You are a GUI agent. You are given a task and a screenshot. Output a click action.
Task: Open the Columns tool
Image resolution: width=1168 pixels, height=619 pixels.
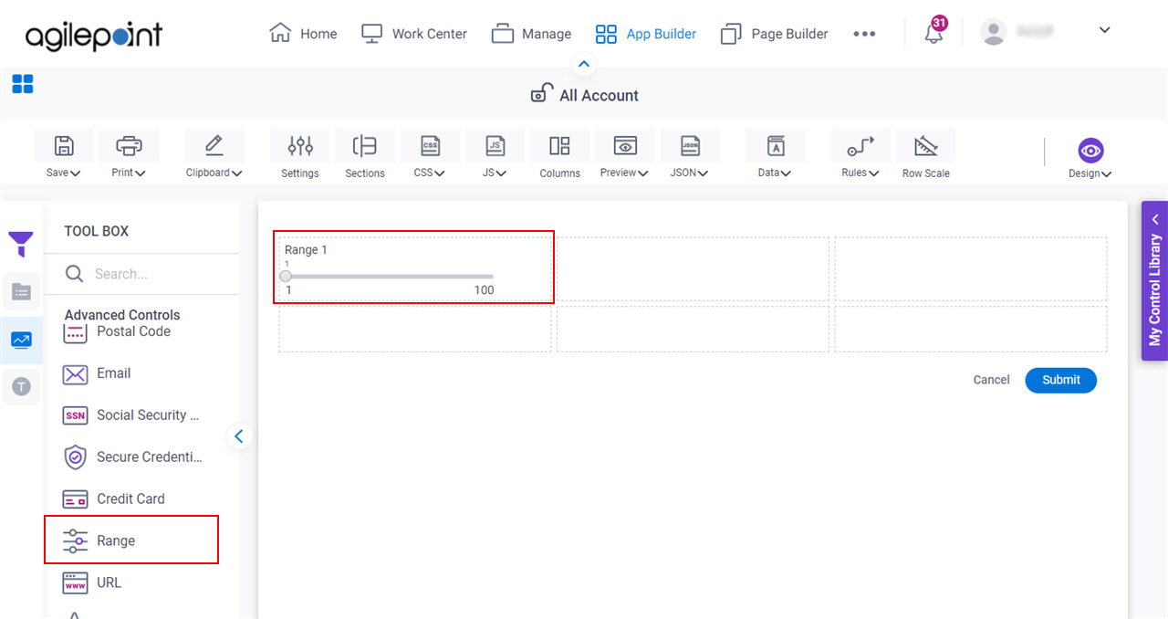click(x=559, y=153)
